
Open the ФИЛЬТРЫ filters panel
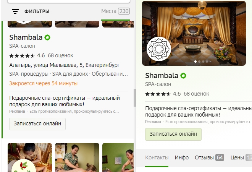click(x=37, y=11)
